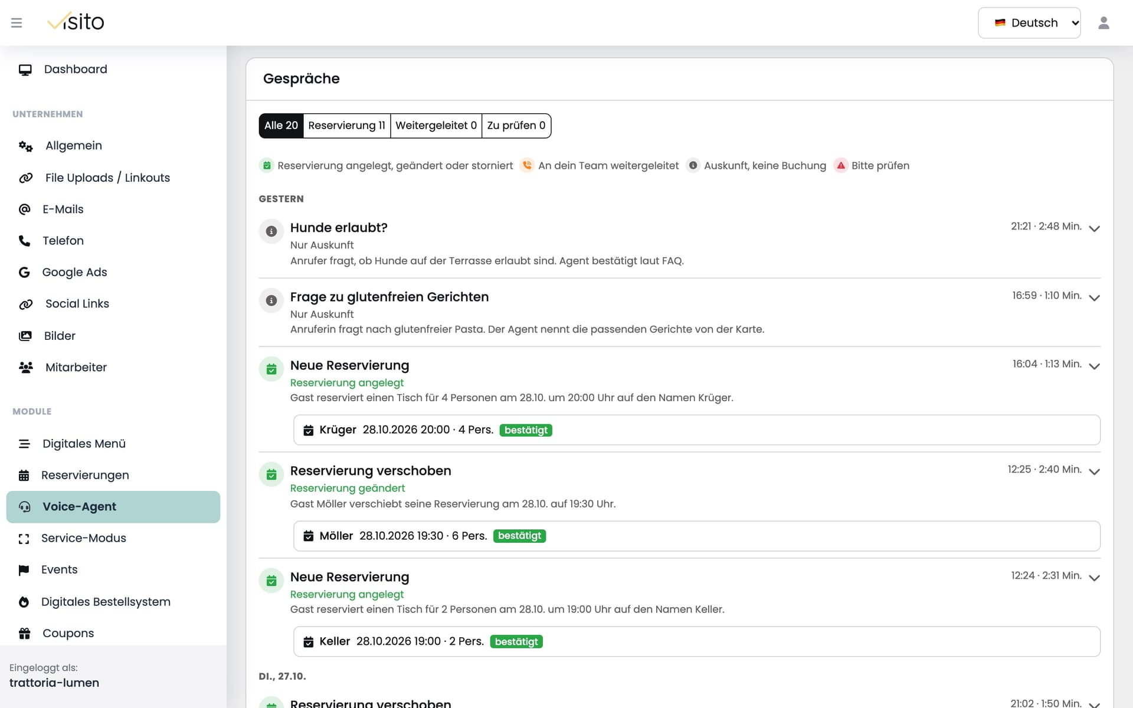Click the calendar icon beside 'Reservierung verschoben'
The height and width of the screenshot is (708, 1133).
(271, 474)
